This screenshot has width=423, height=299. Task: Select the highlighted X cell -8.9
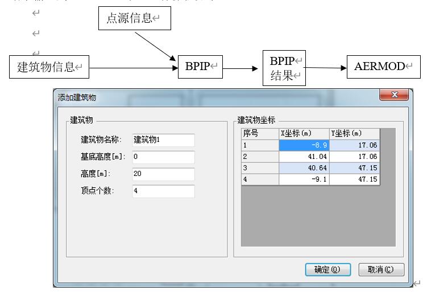(304, 145)
